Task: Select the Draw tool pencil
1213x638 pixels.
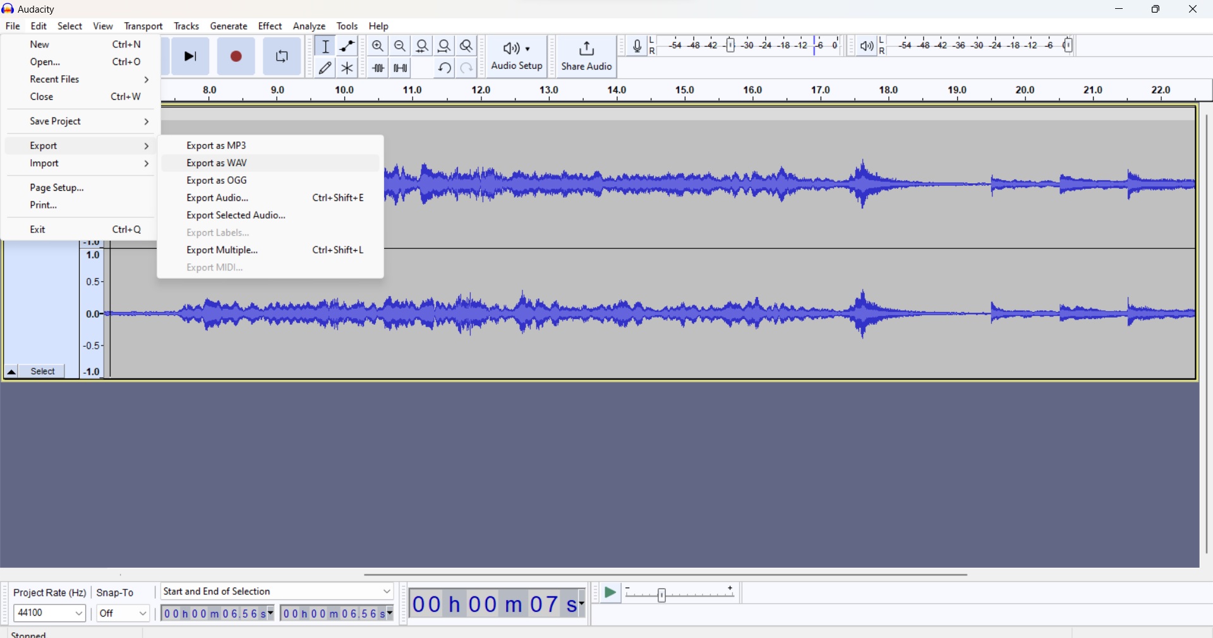Action: [x=325, y=68]
